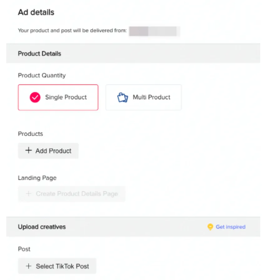Collapse the Upload creatives section header
Viewport: 269px width, 280px height.
pyautogui.click(x=133, y=227)
